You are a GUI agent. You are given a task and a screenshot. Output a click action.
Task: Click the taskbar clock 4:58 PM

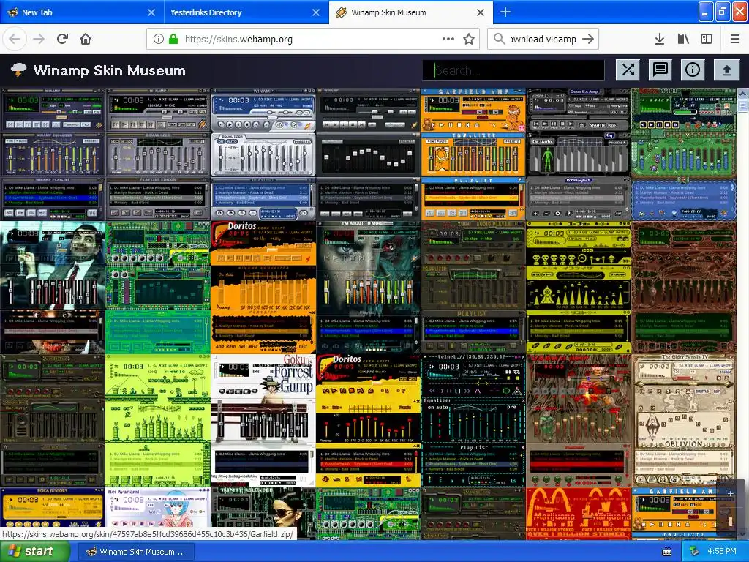click(721, 551)
